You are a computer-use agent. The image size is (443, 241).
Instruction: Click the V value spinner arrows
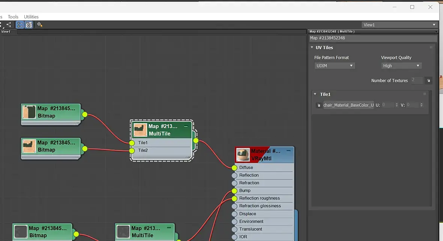coord(422,105)
